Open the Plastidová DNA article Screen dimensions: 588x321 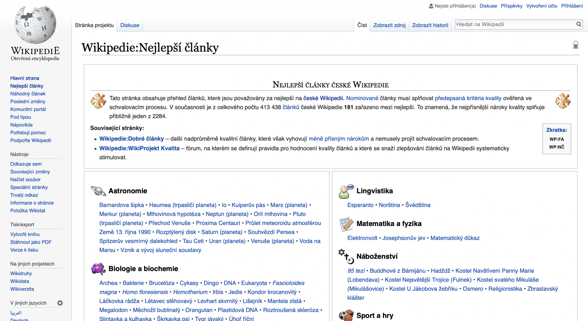[x=238, y=310]
